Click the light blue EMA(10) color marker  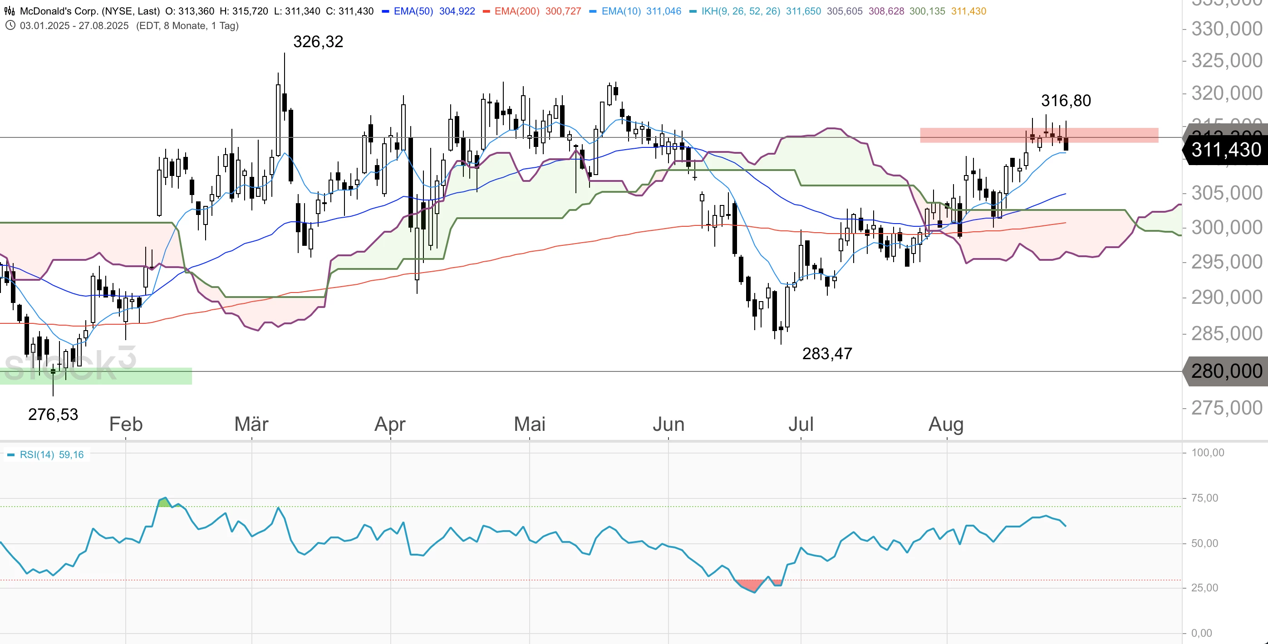click(593, 11)
